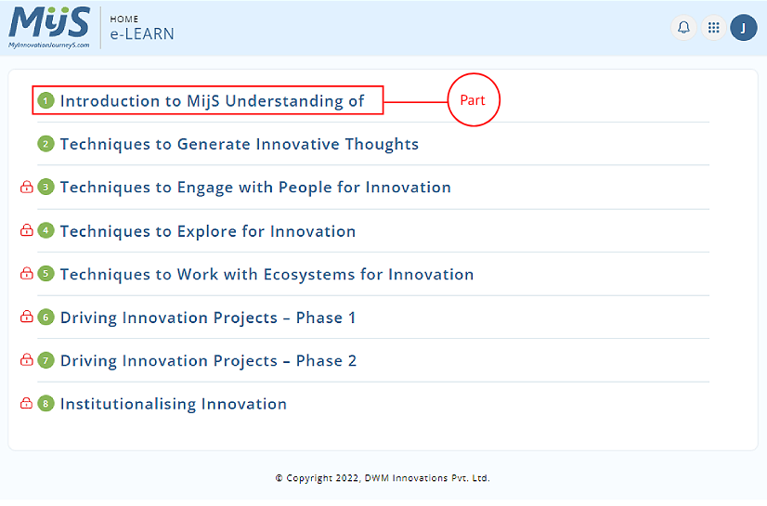Click the user avatar labeled J
Viewport: 767px width, 506px height.
744,27
